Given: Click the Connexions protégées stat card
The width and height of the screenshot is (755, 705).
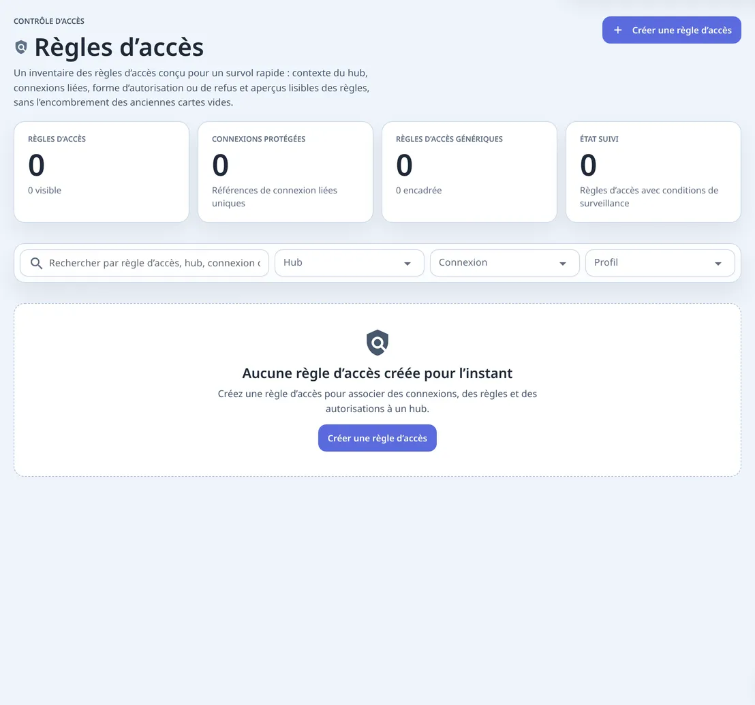Looking at the screenshot, I should coord(286,172).
